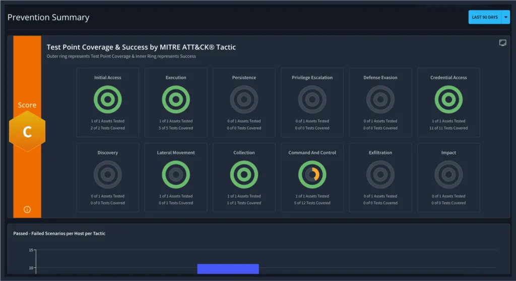The width and height of the screenshot is (516, 281).
Task: Click the Collection coverage ring icon
Action: coord(244,175)
